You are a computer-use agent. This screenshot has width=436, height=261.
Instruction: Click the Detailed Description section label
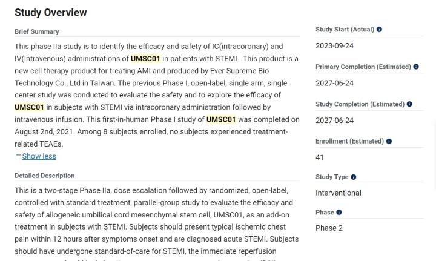tap(45, 176)
